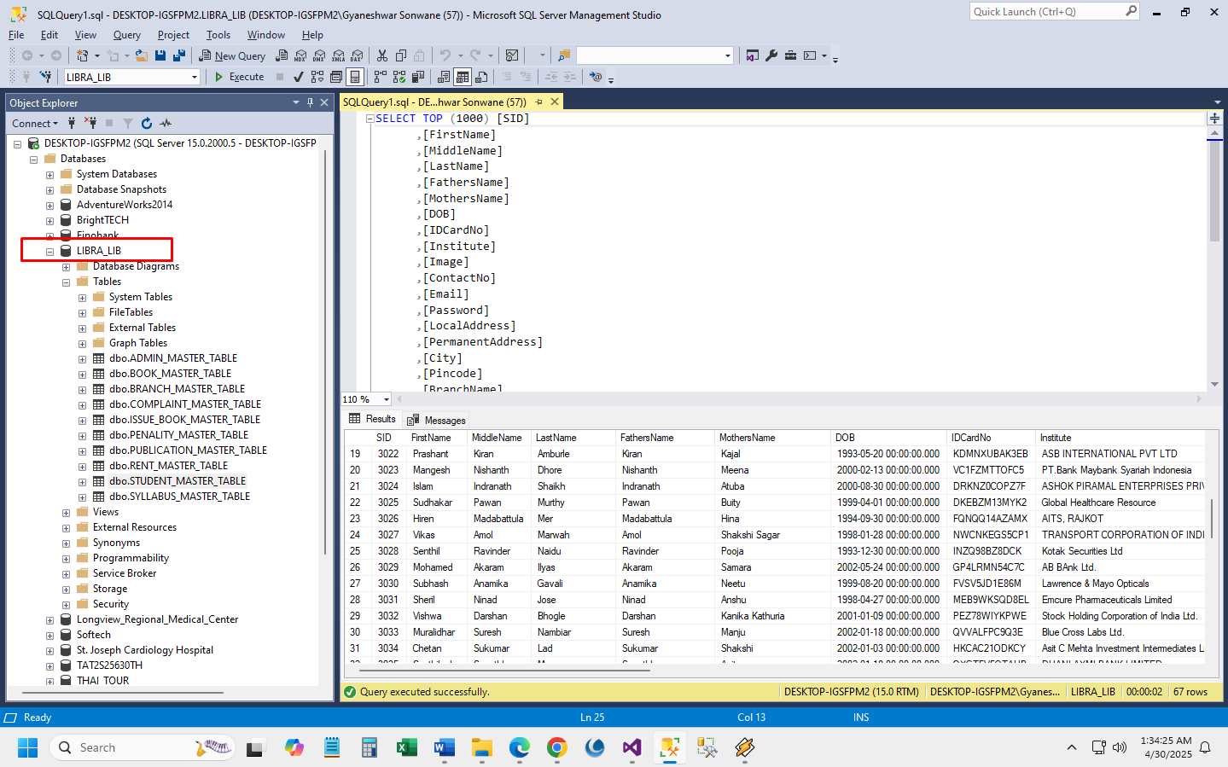Open the zoom level 110 % dropdown

pos(387,399)
